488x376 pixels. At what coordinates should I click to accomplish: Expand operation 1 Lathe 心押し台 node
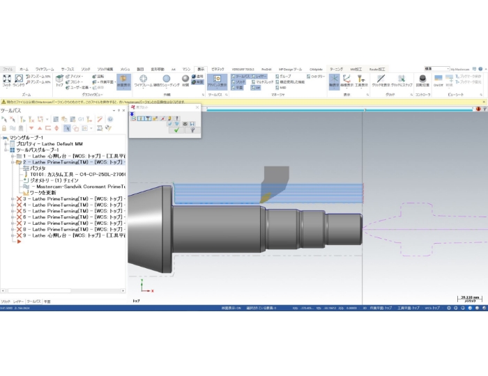pos(13,156)
